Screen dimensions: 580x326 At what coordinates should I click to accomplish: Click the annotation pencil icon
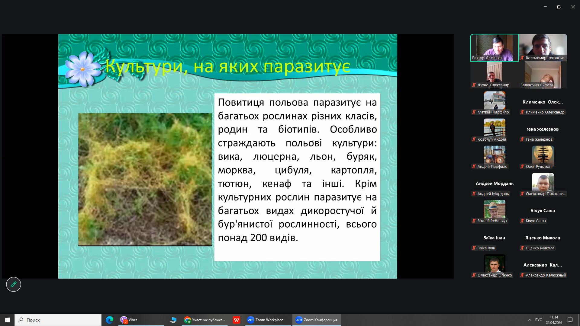14,284
